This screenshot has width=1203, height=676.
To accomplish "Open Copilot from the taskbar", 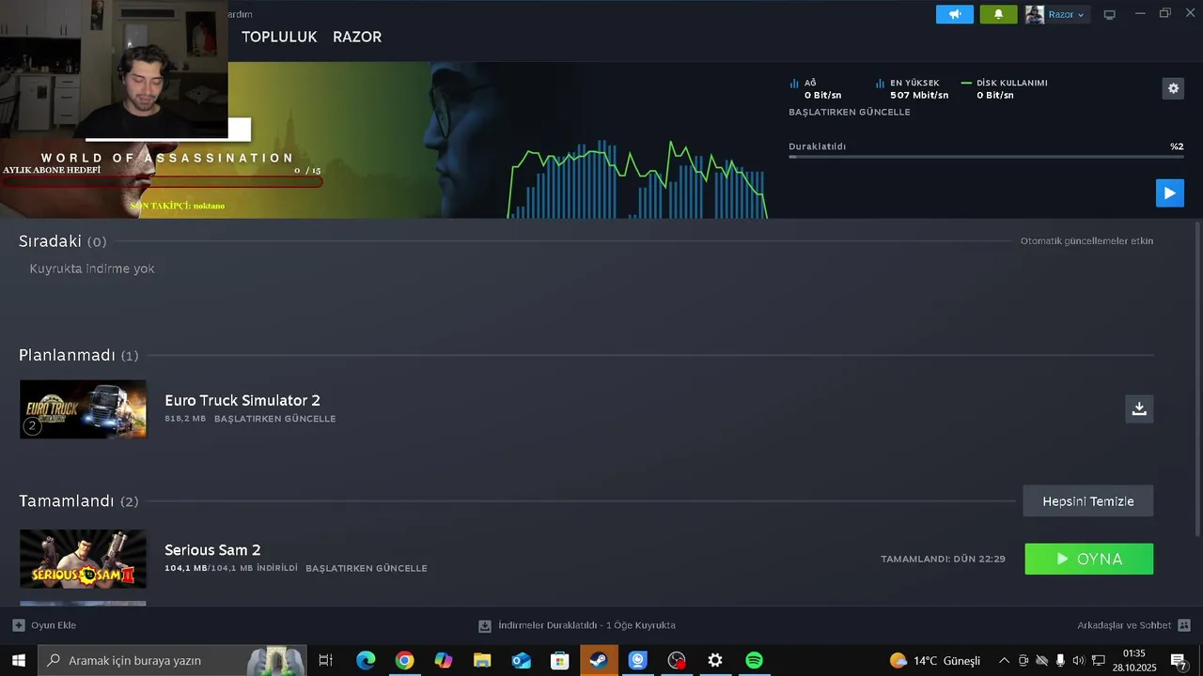I will click(x=444, y=660).
